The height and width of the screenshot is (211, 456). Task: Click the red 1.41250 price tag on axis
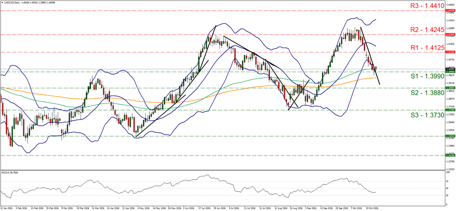[x=450, y=52]
